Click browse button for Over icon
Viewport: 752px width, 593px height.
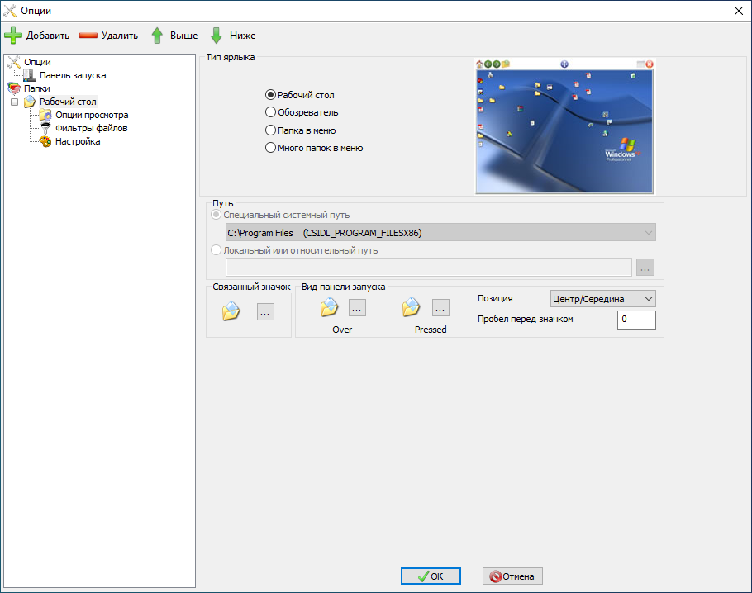coord(357,308)
